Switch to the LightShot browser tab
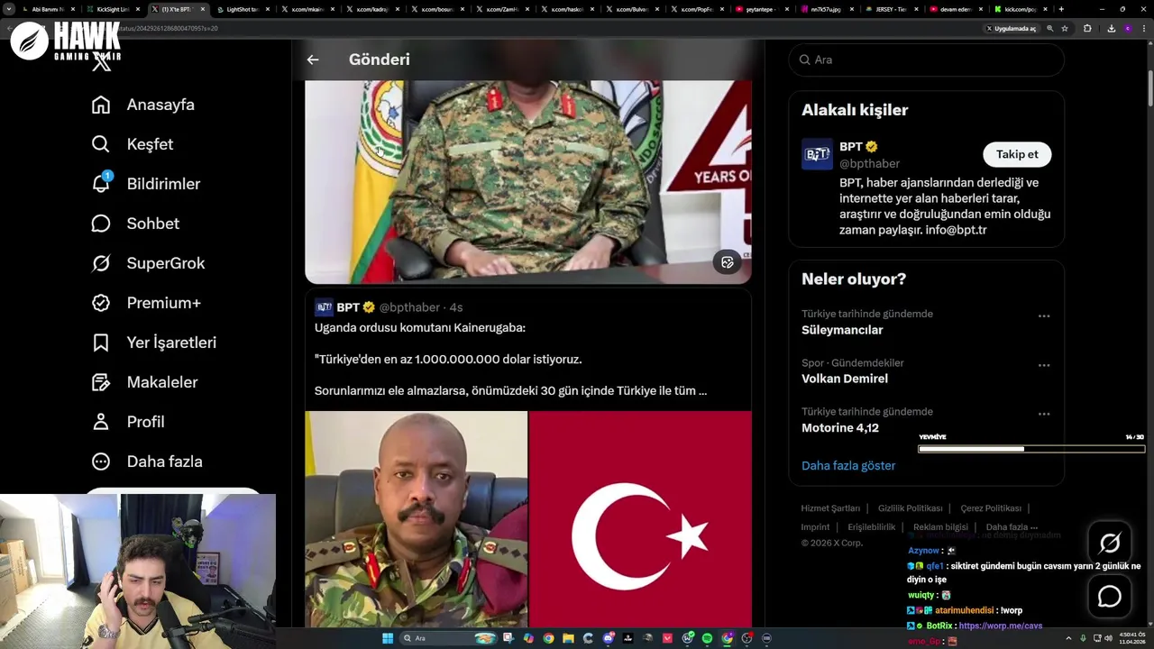The height and width of the screenshot is (649, 1154). pyautogui.click(x=243, y=9)
